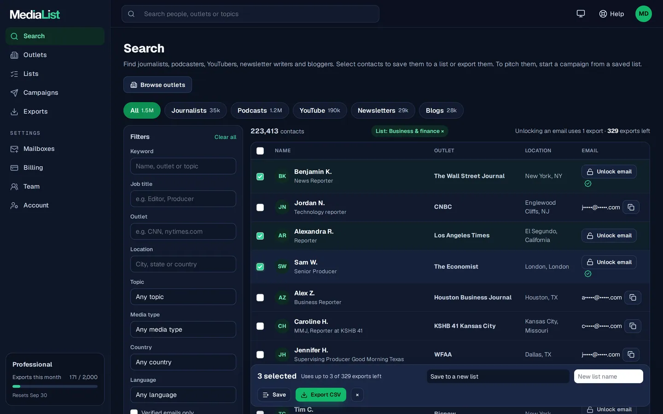This screenshot has width=663, height=414.
Task: Click the Export CSV button
Action: 321,395
